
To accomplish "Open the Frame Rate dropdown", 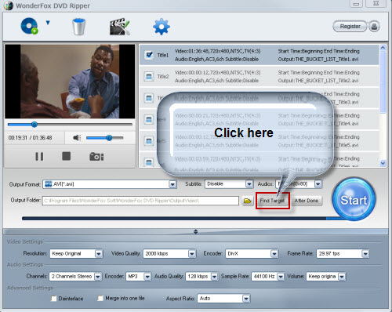I will [343, 253].
